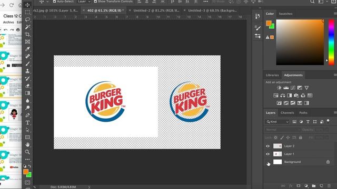
Task: Click the foreground color swatch in Color panel
Action: pyautogui.click(x=269, y=23)
